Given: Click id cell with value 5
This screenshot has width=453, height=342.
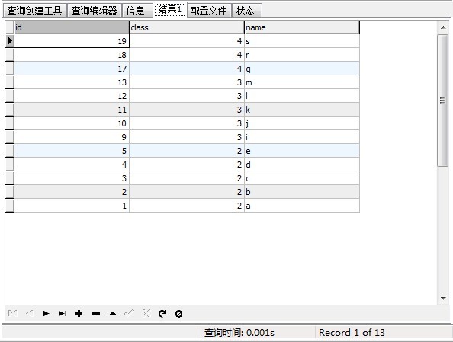Looking at the screenshot, I should (x=72, y=151).
